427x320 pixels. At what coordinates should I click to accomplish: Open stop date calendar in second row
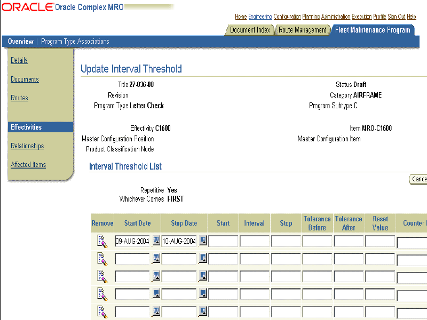(203, 258)
